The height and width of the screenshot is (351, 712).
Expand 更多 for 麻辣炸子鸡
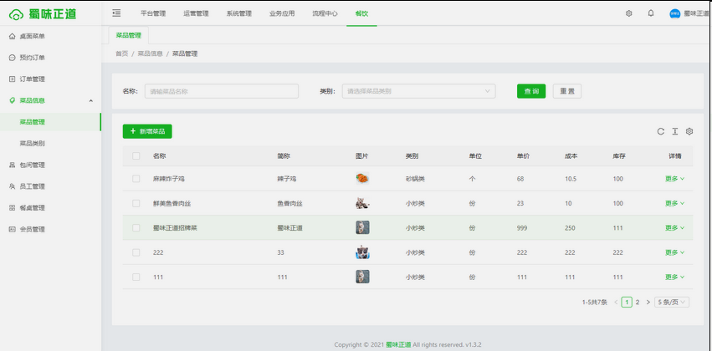pos(674,179)
